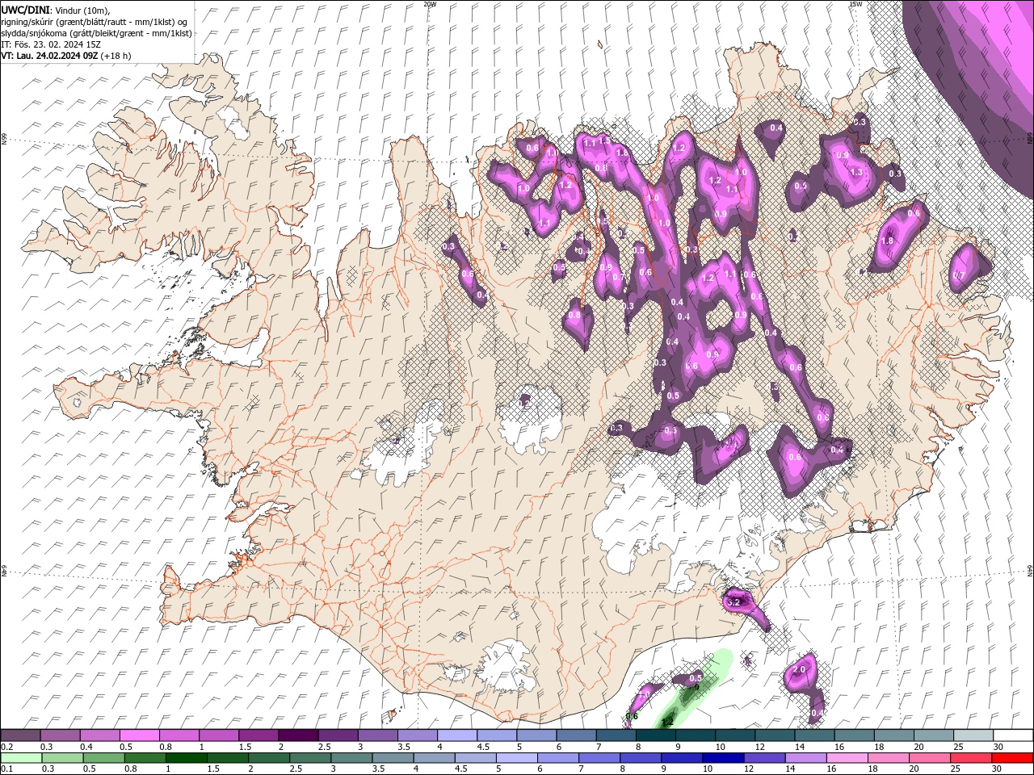Select the deep blue swatch starting at lower 10
The height and width of the screenshot is (775, 1034).
tap(722, 758)
